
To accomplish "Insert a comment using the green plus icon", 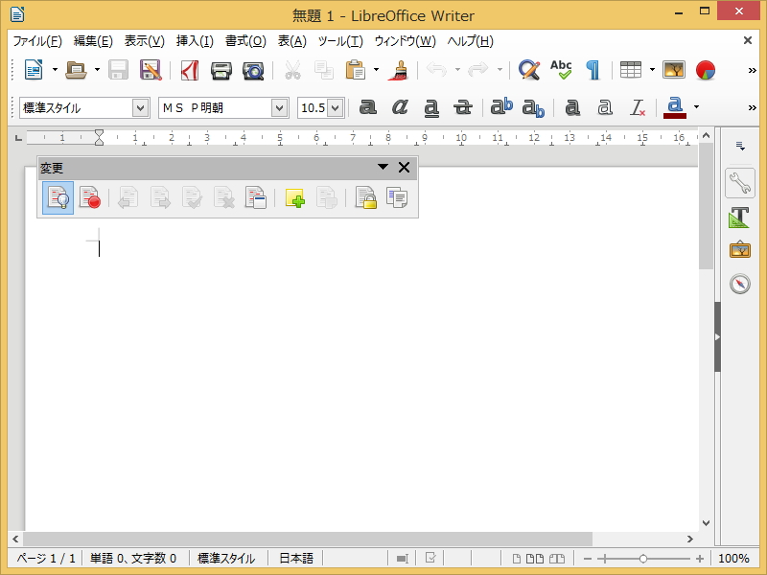I will tap(294, 198).
